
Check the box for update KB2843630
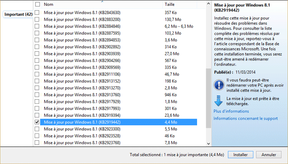(x=37, y=13)
